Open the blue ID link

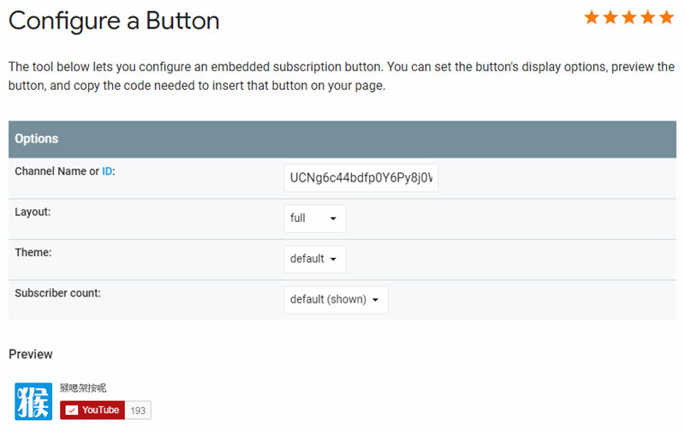pyautogui.click(x=107, y=171)
